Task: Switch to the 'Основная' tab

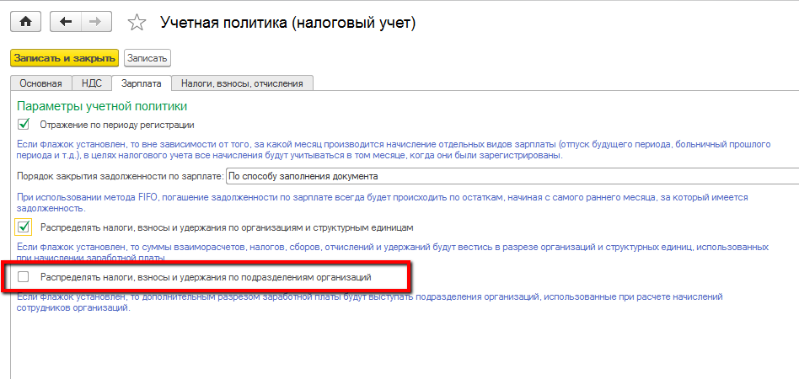Action: (x=40, y=83)
